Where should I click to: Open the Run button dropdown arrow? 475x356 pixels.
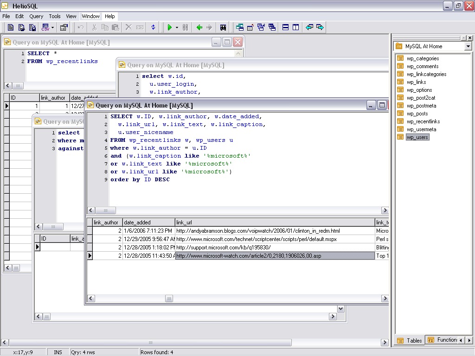tap(177, 28)
